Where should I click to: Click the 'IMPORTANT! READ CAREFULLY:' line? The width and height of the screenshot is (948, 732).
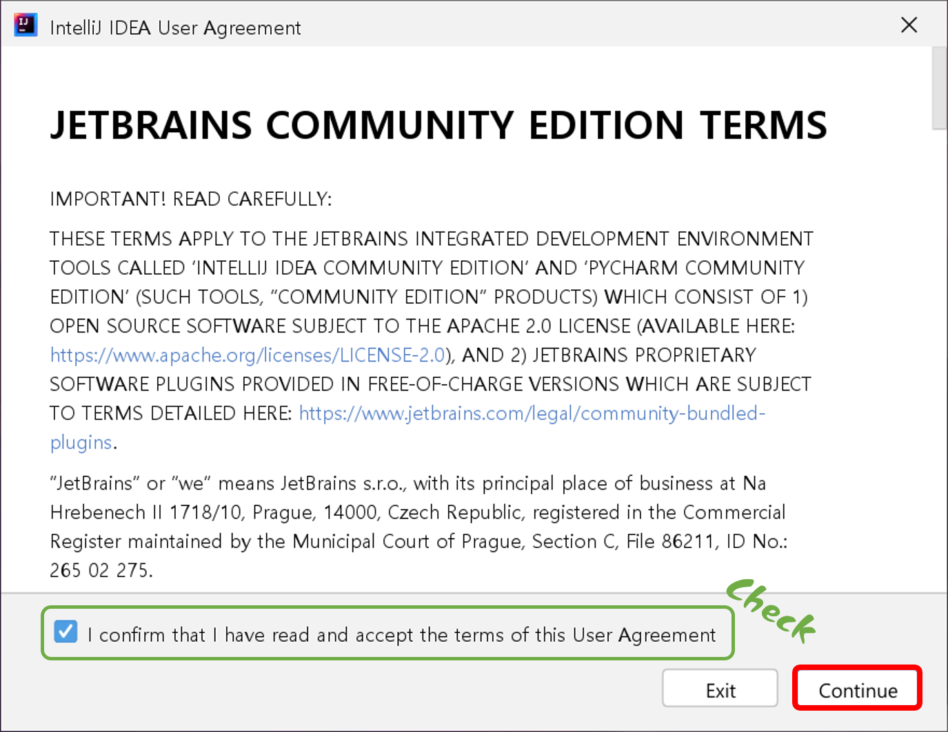(191, 199)
